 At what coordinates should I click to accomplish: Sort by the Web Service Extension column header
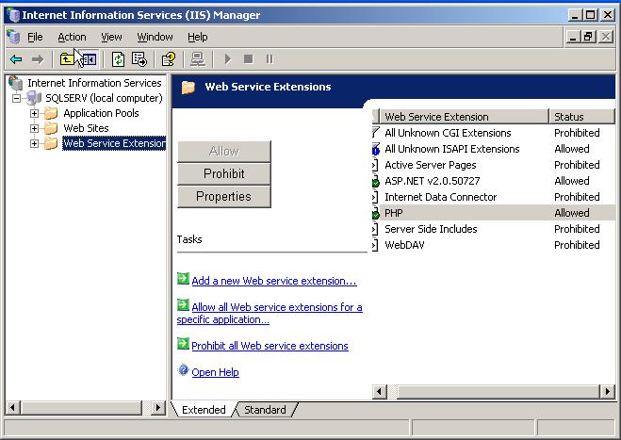[x=464, y=117]
